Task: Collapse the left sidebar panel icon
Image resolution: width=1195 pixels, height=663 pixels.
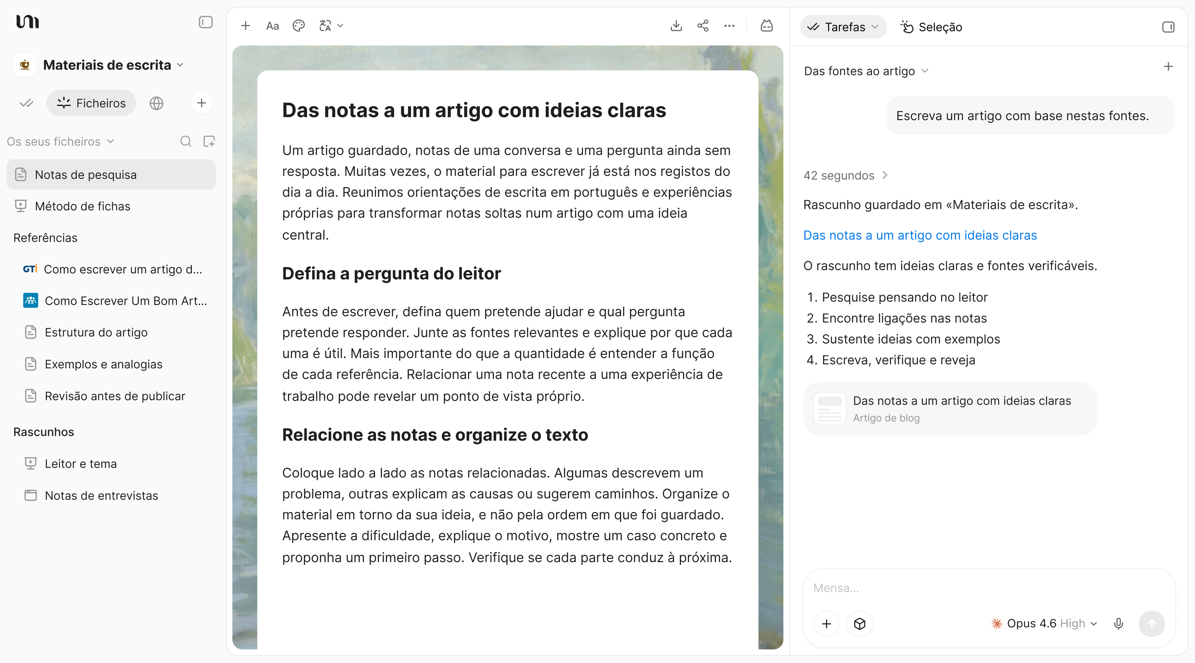Action: coord(205,22)
